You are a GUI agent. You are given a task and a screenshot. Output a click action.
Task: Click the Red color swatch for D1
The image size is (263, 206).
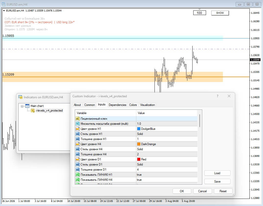click(139, 159)
